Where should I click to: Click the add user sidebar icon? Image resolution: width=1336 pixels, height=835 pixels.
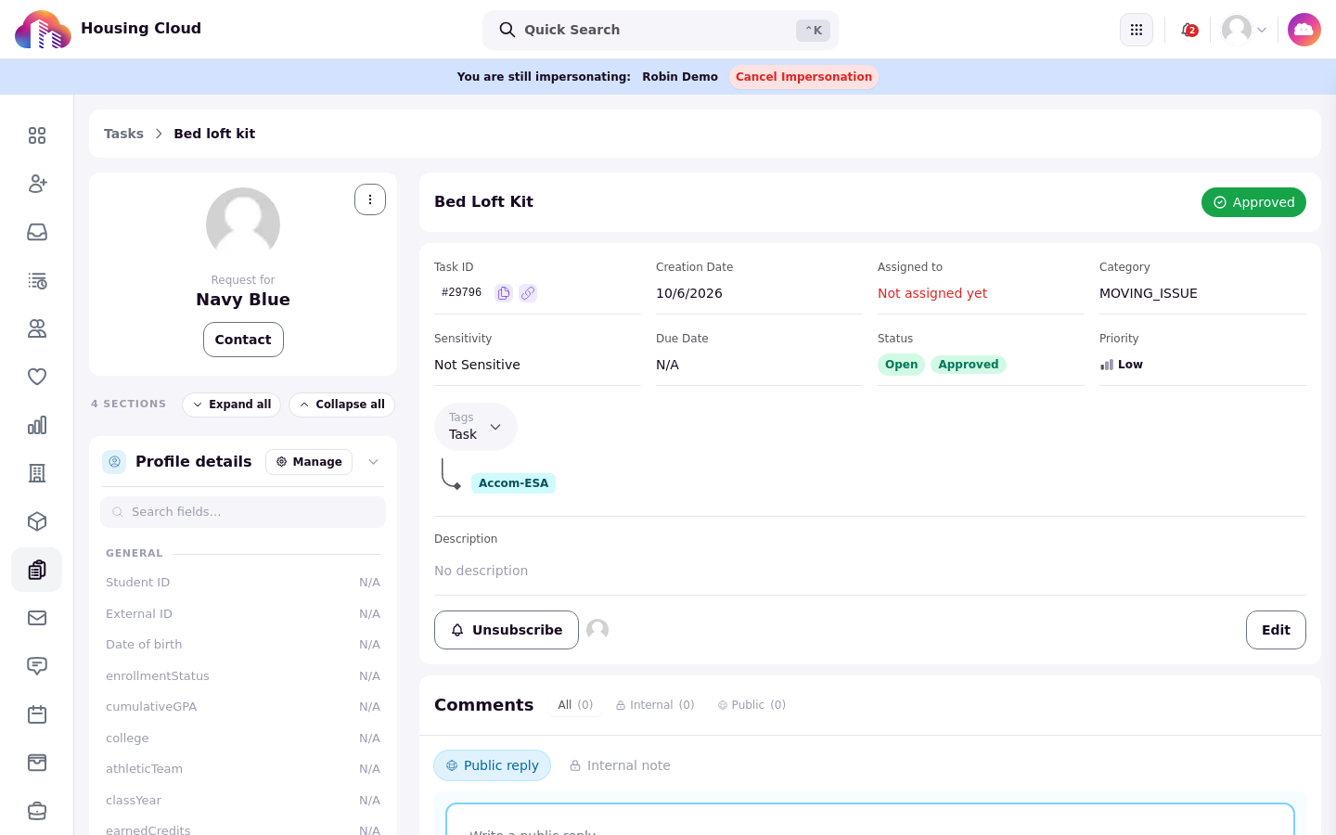(x=37, y=184)
